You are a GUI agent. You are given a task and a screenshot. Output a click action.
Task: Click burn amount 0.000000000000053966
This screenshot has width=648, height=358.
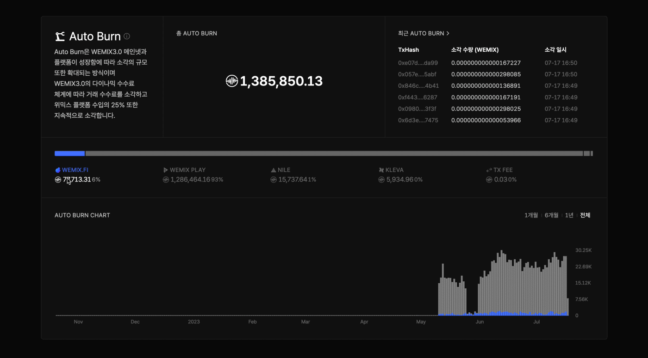coord(486,121)
